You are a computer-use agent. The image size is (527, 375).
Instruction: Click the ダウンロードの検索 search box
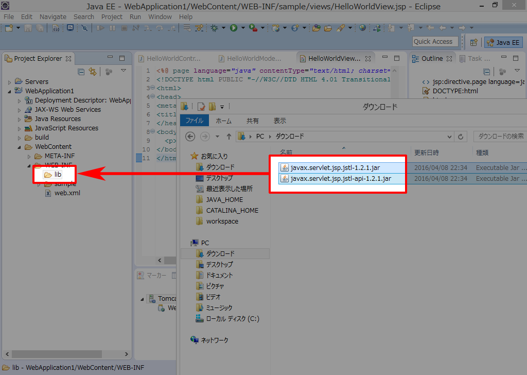500,136
